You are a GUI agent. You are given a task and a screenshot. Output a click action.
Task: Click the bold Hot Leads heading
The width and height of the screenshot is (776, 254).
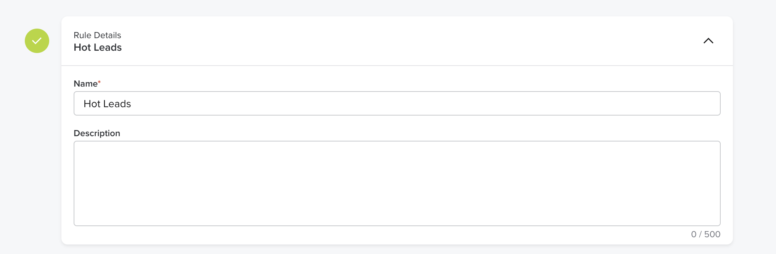pyautogui.click(x=98, y=47)
